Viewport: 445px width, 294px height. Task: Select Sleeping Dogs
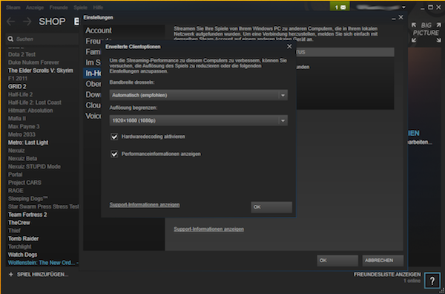tap(28, 198)
